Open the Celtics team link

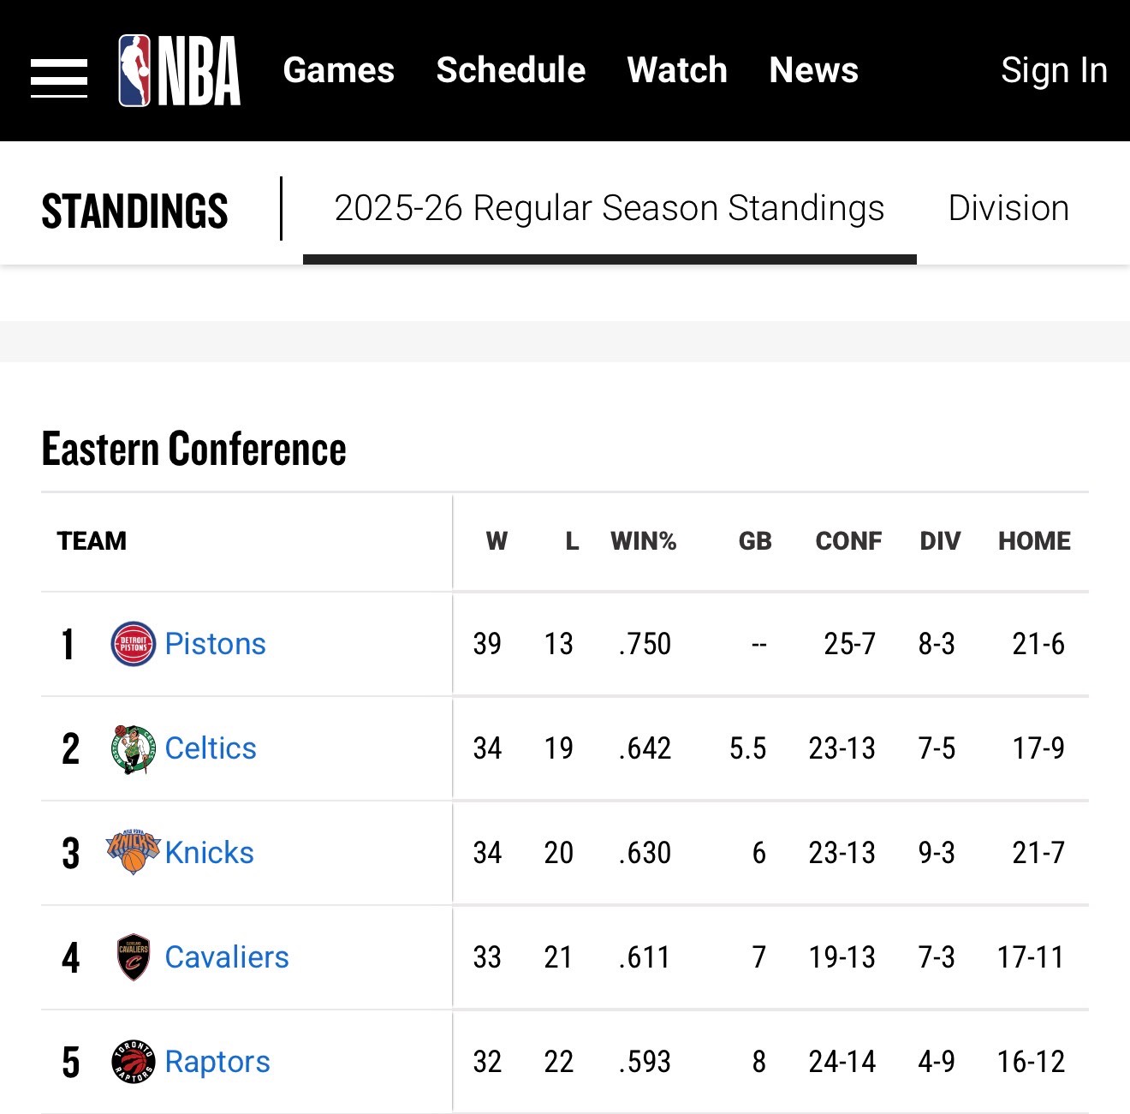point(211,748)
